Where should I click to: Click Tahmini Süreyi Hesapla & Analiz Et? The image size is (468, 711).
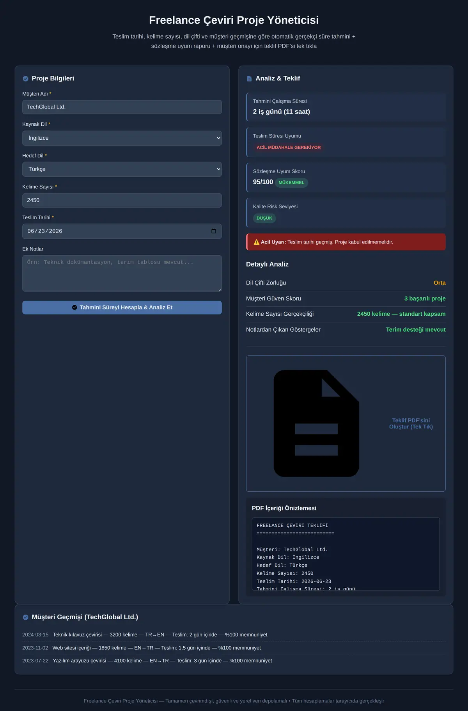(x=122, y=308)
